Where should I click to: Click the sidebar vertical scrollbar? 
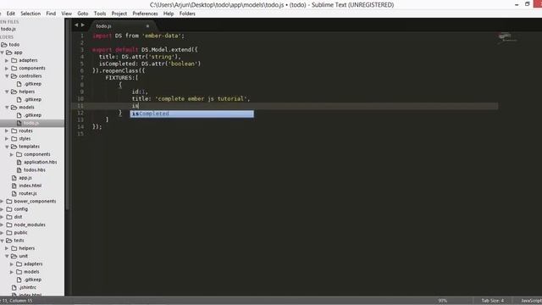67,114
